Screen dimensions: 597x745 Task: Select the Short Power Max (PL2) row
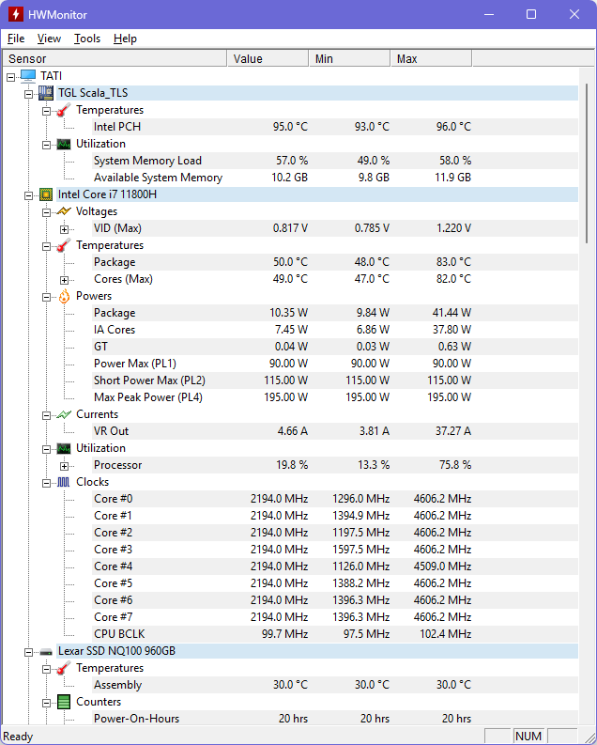point(335,380)
